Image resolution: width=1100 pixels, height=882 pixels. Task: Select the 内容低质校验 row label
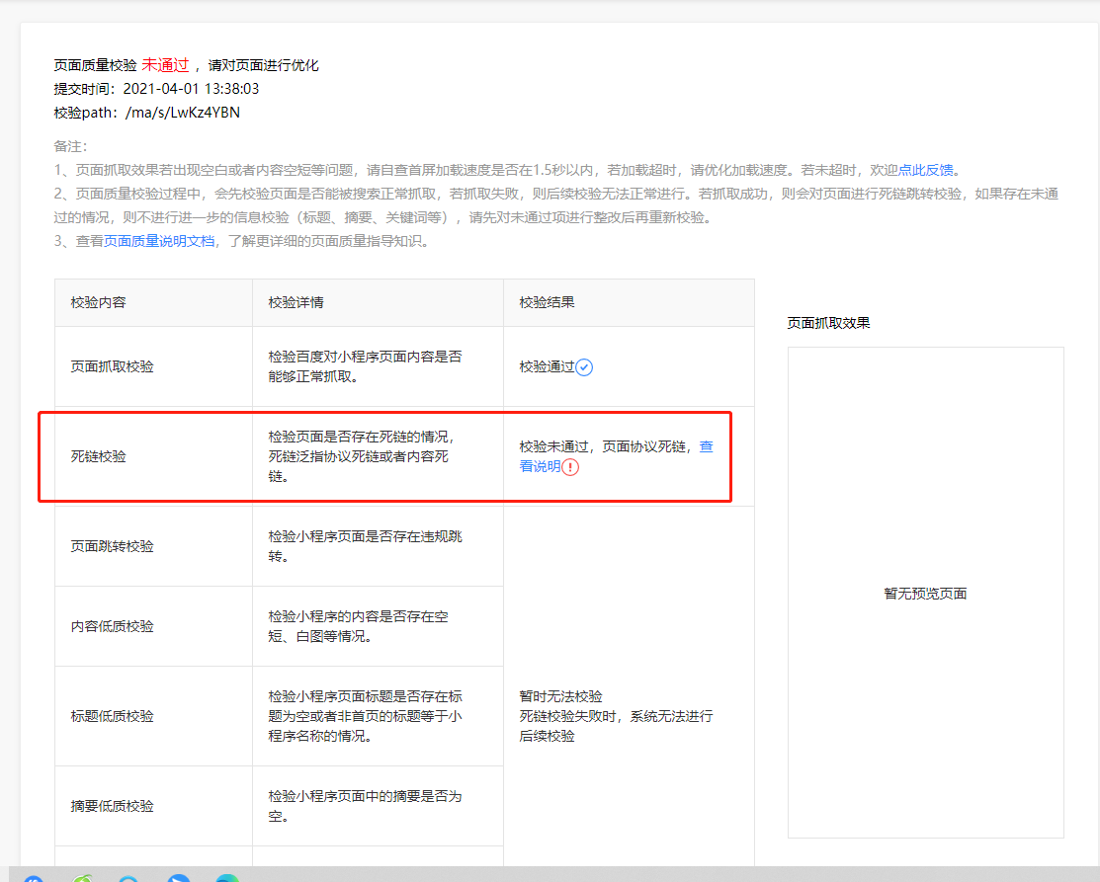tap(113, 626)
